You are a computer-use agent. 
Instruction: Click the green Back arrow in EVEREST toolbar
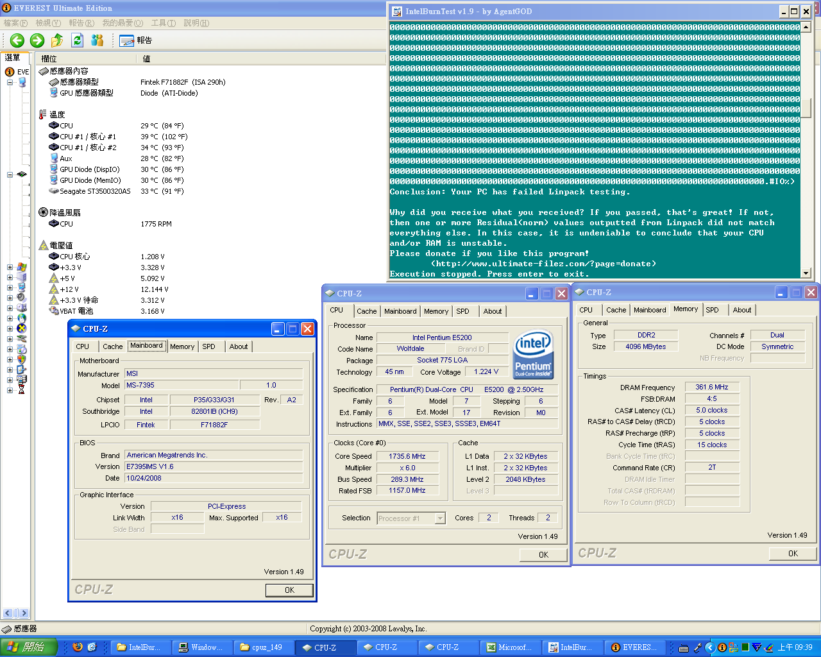coord(17,40)
